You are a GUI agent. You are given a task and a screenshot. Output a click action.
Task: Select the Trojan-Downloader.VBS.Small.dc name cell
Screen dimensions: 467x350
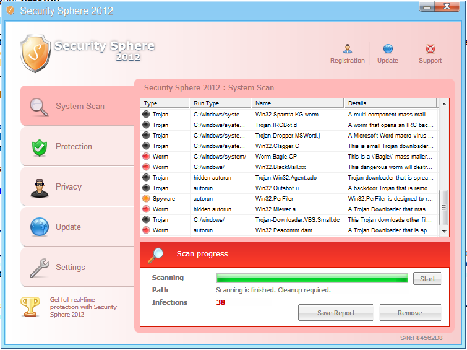[298, 220]
